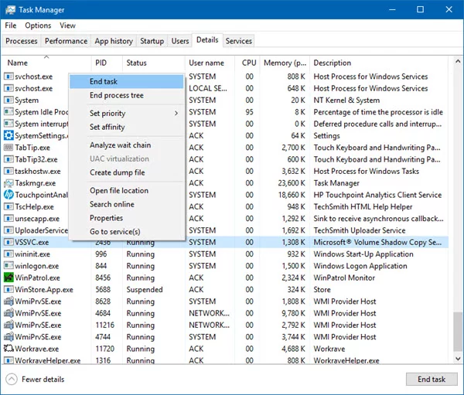Switch to the Performance tab
Viewport: 464px width, 395px height.
click(66, 41)
